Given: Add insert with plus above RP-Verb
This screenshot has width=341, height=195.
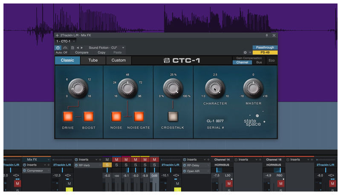Looking at the screenshot, I should pyautogui.click(x=100, y=160).
